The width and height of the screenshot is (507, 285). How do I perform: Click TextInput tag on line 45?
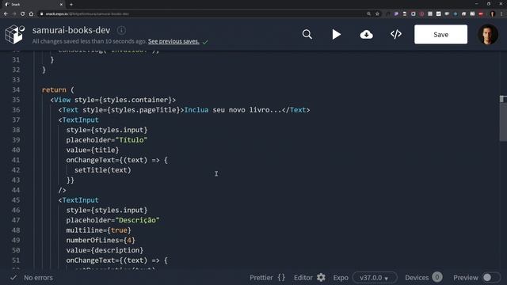80,200
